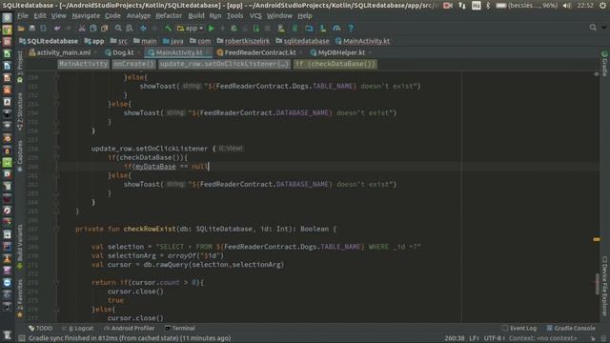Click the Help question mark icon
This screenshot has width=610, height=343.
tap(351, 29)
